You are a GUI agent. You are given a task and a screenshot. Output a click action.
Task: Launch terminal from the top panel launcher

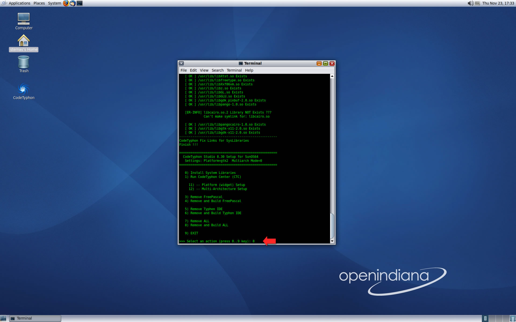(x=80, y=3)
